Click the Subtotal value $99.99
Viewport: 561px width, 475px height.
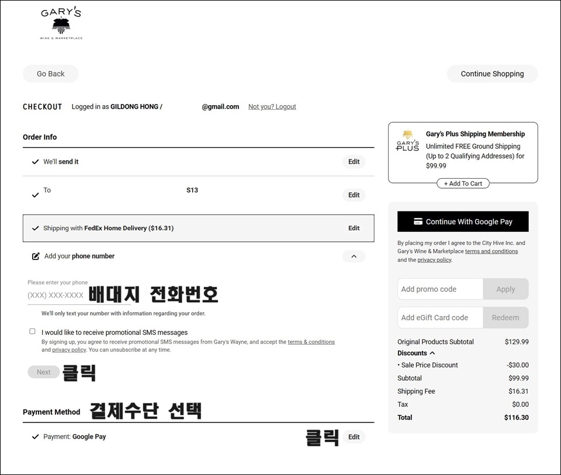pos(518,378)
